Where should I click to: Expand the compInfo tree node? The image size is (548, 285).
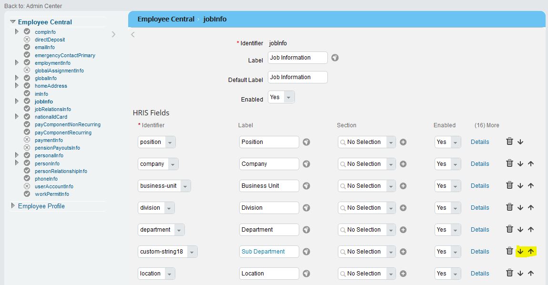point(16,31)
